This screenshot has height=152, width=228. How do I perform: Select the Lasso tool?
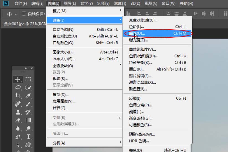click(x=18, y=87)
